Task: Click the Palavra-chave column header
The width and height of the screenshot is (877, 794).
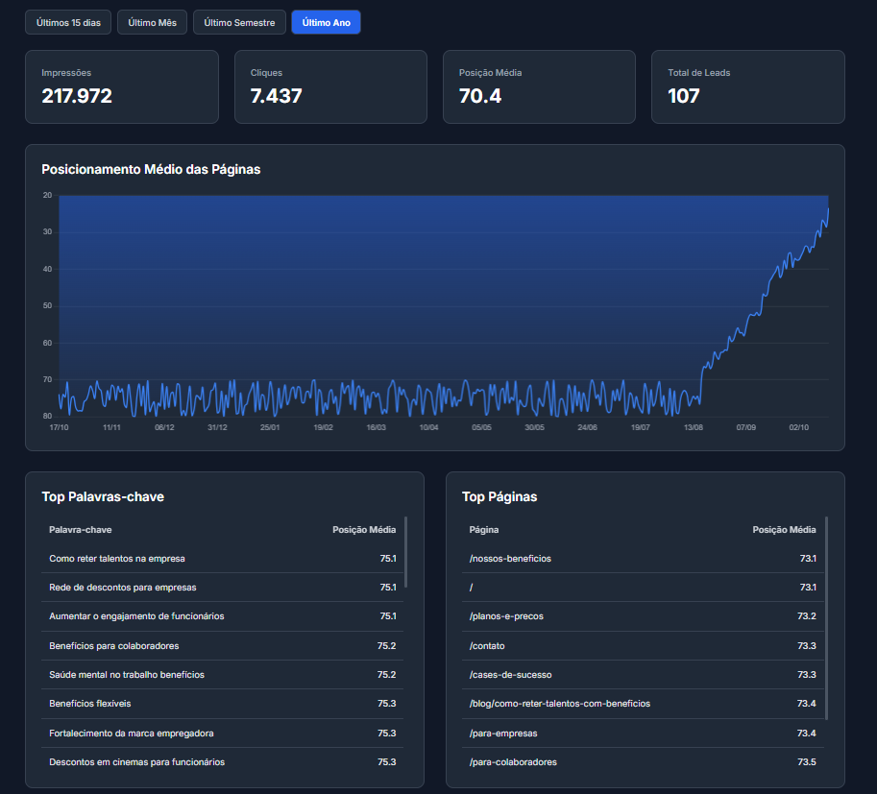Action: [x=80, y=530]
